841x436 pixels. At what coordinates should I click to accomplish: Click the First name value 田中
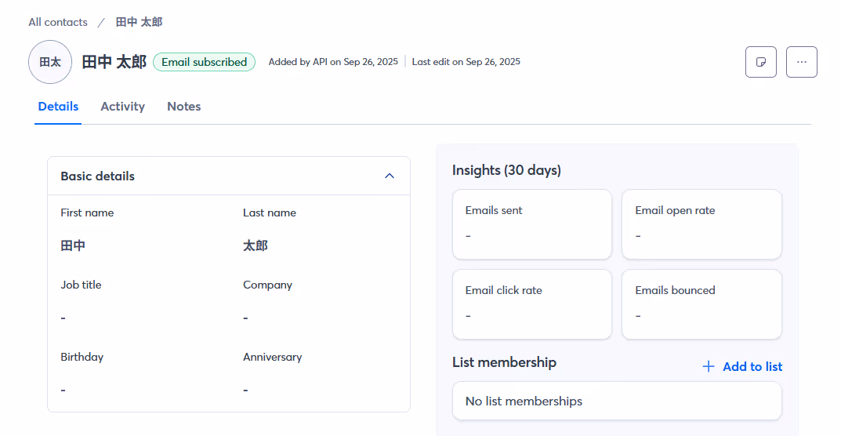click(73, 245)
